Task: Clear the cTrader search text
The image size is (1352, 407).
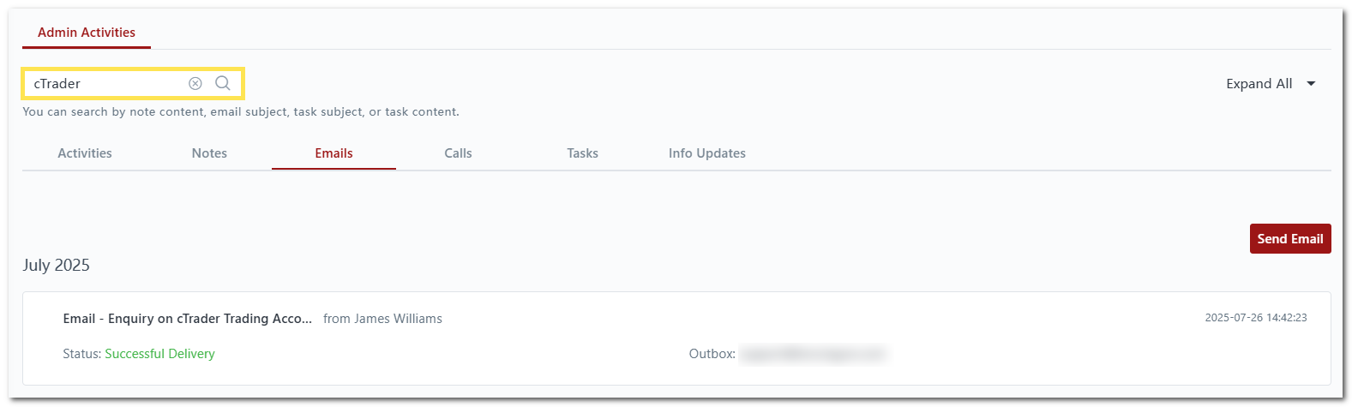Action: [195, 83]
